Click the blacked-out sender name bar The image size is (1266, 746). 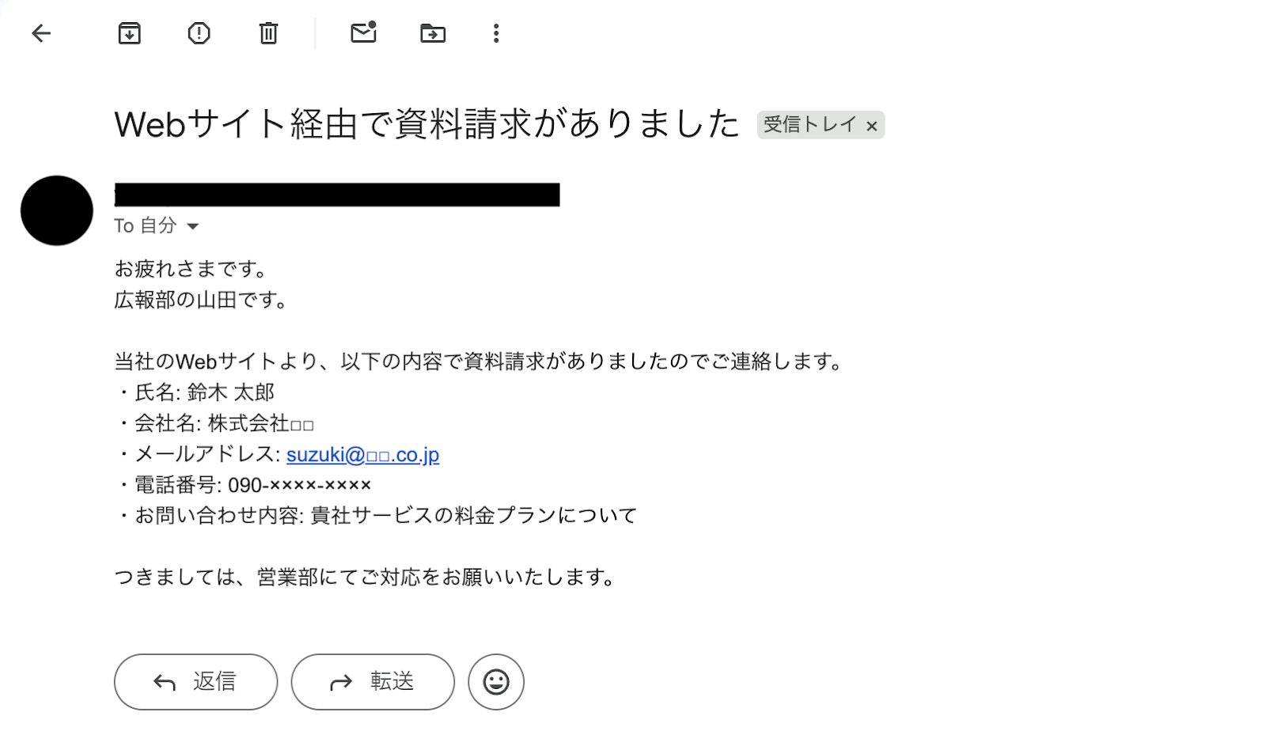(337, 195)
